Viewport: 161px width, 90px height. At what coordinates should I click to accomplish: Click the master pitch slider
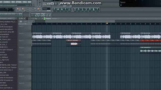(x=40, y=3)
